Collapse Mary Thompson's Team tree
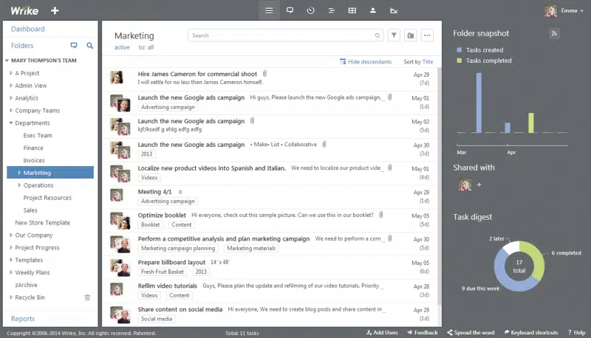 [7, 61]
